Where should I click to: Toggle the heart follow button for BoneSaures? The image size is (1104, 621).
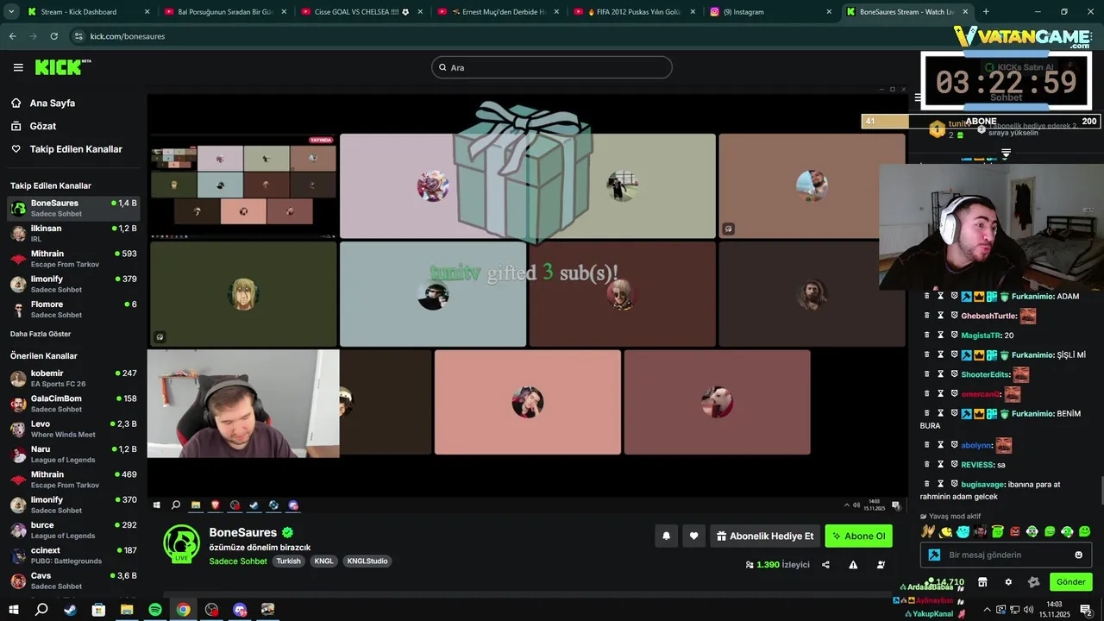tap(693, 536)
